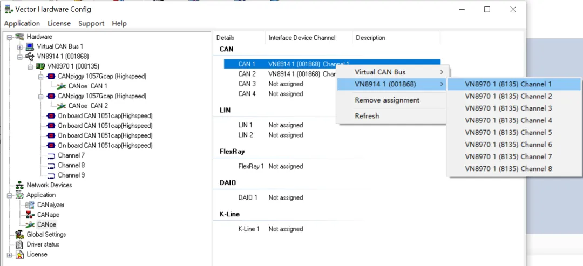583x266 pixels.
Task: Select the Virtual CAN Bus 1 computer icon
Action: [x=30, y=46]
